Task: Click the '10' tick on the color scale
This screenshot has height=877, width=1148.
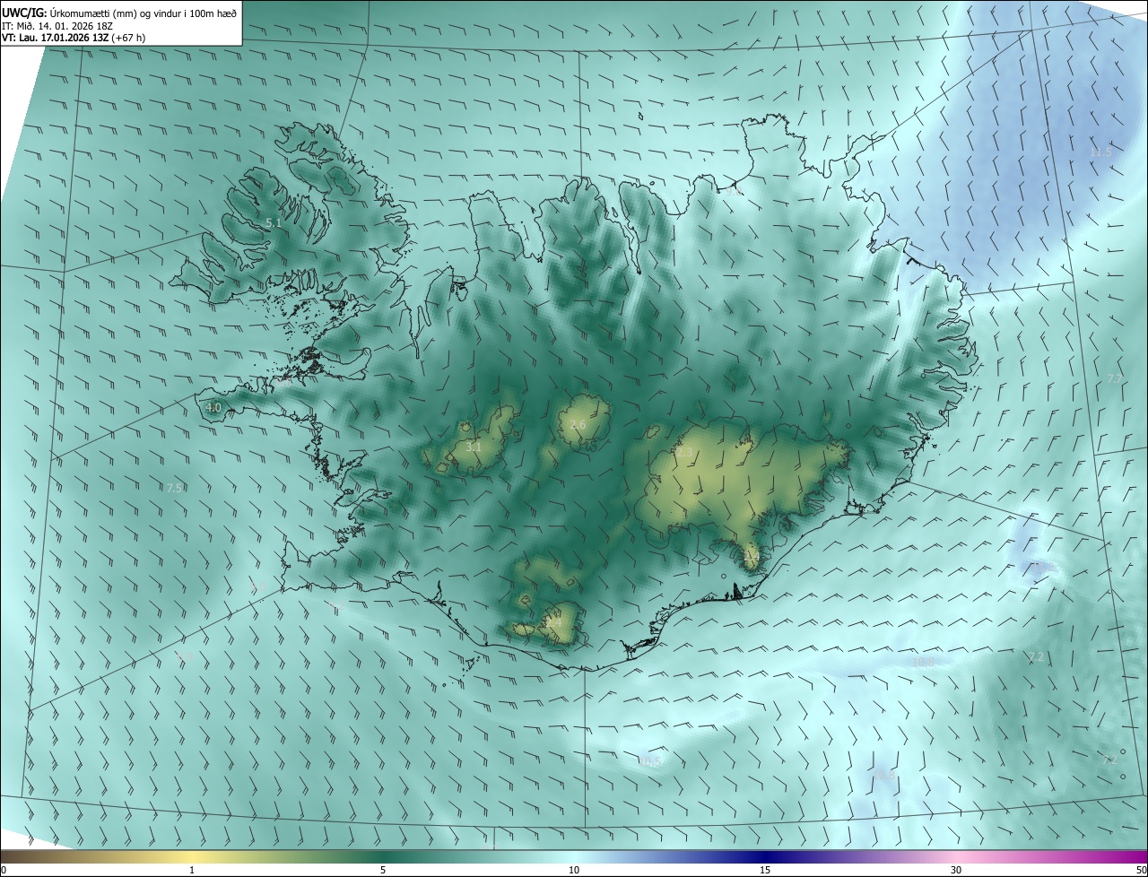Action: click(x=574, y=871)
